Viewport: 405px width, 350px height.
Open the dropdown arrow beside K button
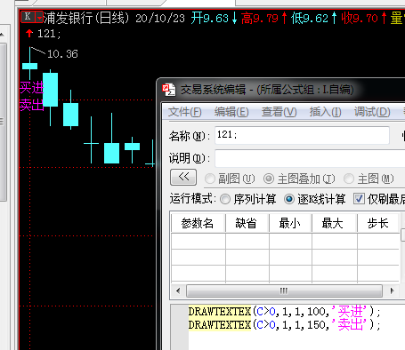39,17
